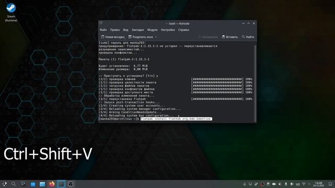Open the OBS Studio taskbar icon
The height and width of the screenshot is (188, 335).
71,184
